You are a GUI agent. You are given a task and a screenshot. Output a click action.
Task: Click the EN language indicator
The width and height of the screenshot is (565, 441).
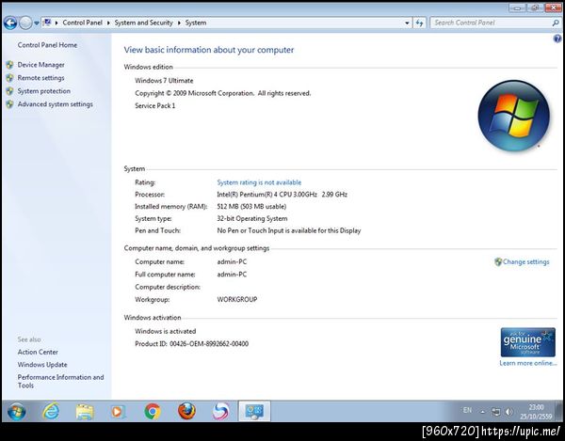click(467, 410)
